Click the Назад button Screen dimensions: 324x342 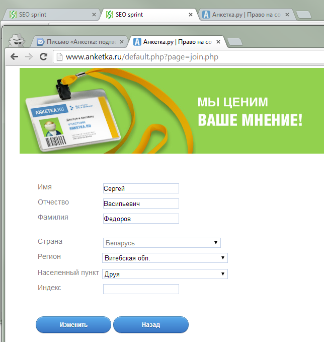tap(151, 324)
